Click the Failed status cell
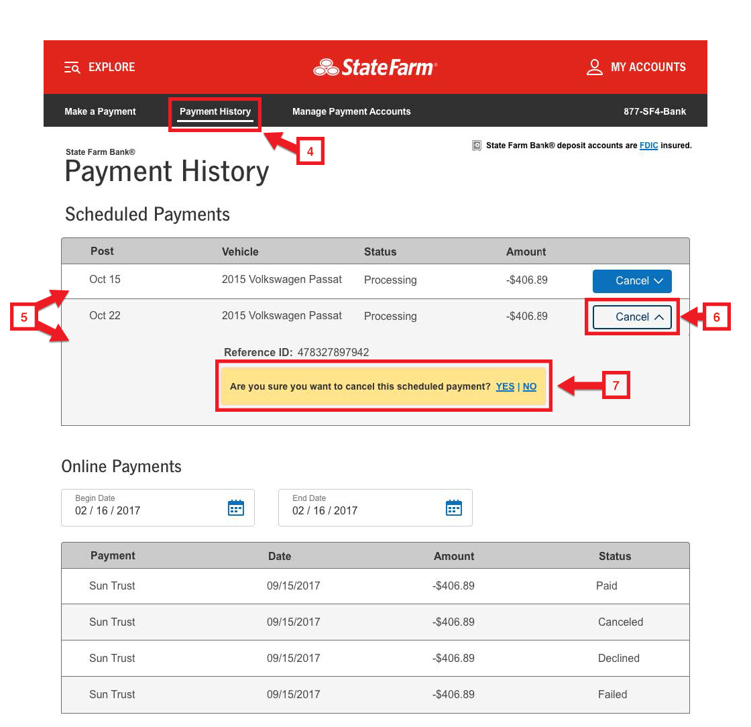 point(612,694)
